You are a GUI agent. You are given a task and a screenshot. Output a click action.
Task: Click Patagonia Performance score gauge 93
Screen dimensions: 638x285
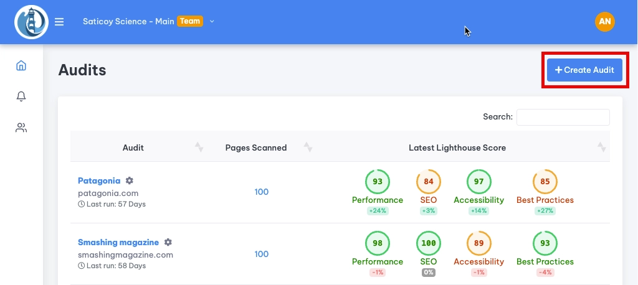pyautogui.click(x=378, y=182)
